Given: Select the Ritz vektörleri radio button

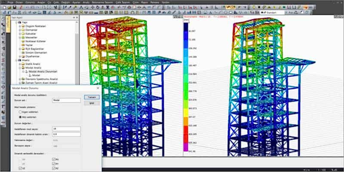Looking at the screenshot, I should tap(20, 117).
